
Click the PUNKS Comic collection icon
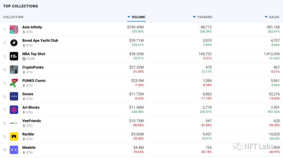pyautogui.click(x=14, y=83)
